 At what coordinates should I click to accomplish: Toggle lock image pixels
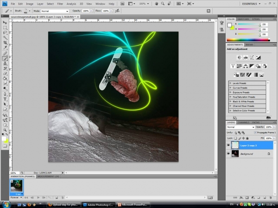(240, 138)
